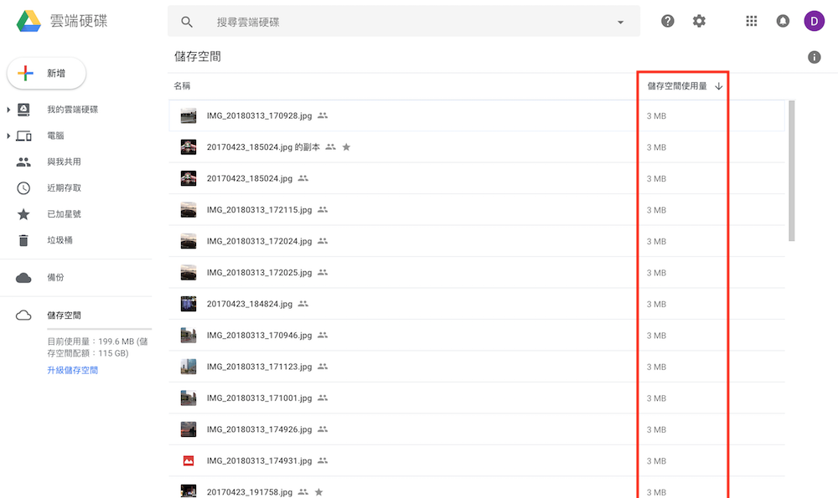Click the thumbnail of IMG_20180313_170928.jpg

(188, 116)
